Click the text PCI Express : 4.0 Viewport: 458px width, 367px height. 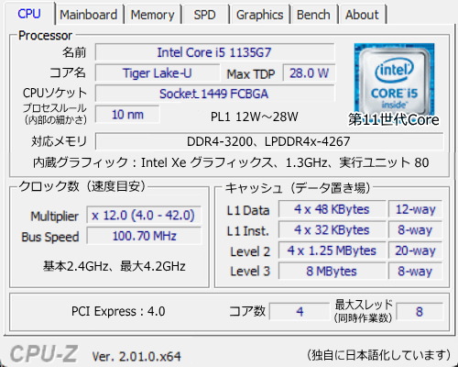(x=118, y=311)
